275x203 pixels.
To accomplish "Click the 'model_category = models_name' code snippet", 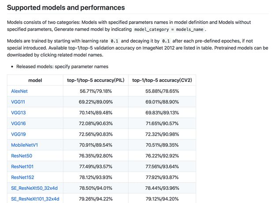I will 170,29.
